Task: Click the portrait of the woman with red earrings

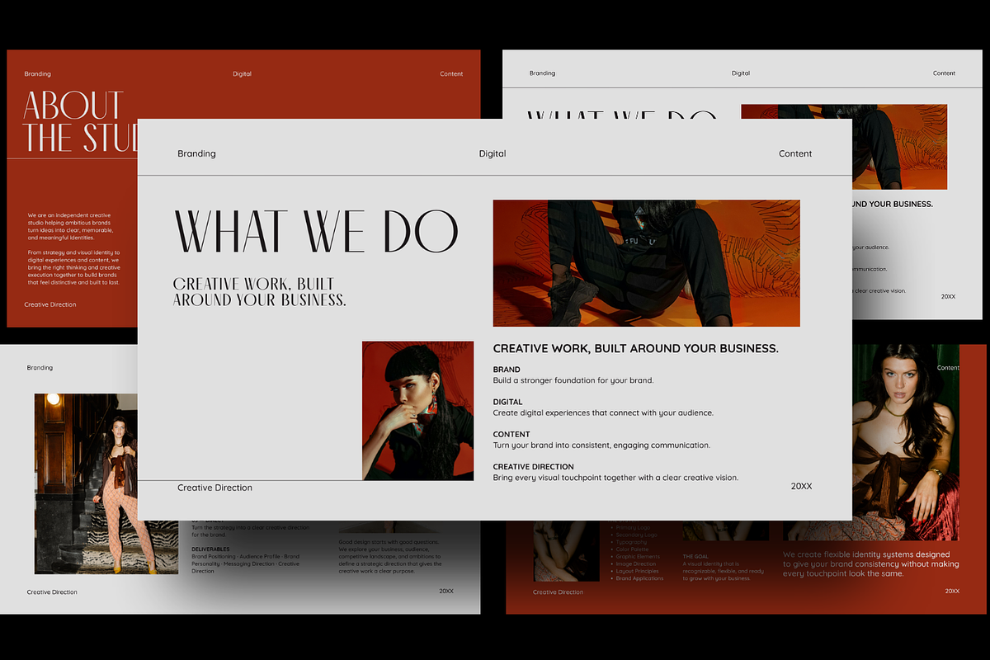Action: click(417, 411)
